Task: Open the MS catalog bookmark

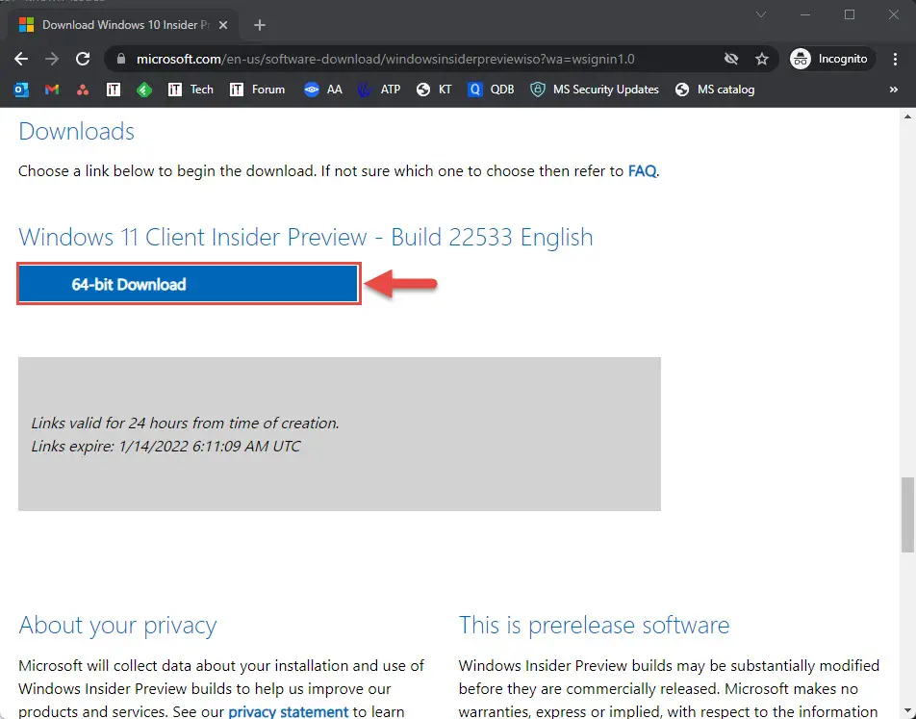Action: 715,90
